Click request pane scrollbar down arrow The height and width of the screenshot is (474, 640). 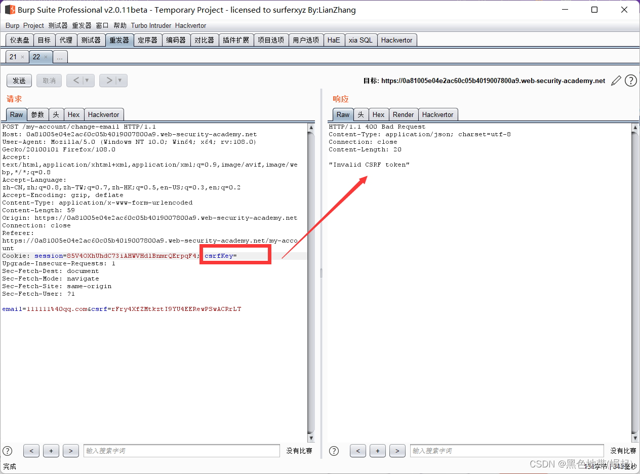coord(311,438)
